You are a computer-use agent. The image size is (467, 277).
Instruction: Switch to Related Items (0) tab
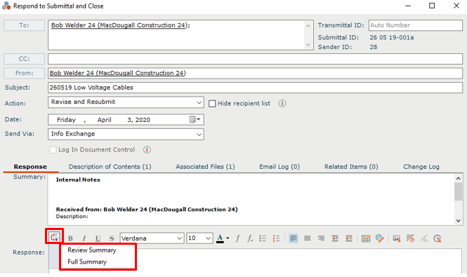pos(351,167)
